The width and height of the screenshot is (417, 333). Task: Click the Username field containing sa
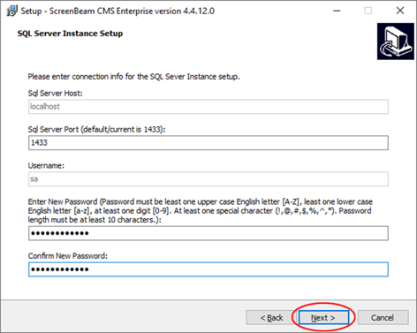point(208,179)
